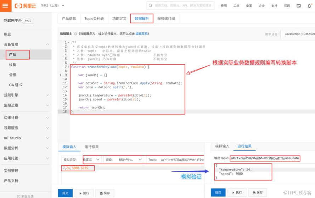Expand the IoT Studio sidebar section

[26, 138]
